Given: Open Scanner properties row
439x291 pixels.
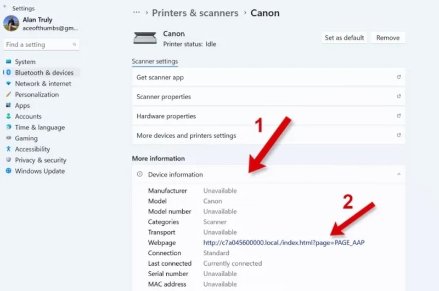Looking at the screenshot, I should coord(268,96).
